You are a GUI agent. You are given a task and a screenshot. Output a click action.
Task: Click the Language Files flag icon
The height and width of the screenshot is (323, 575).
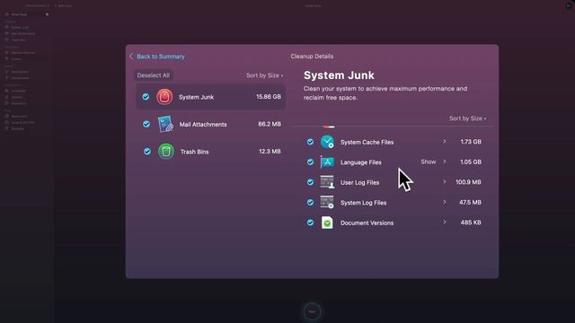tap(327, 161)
